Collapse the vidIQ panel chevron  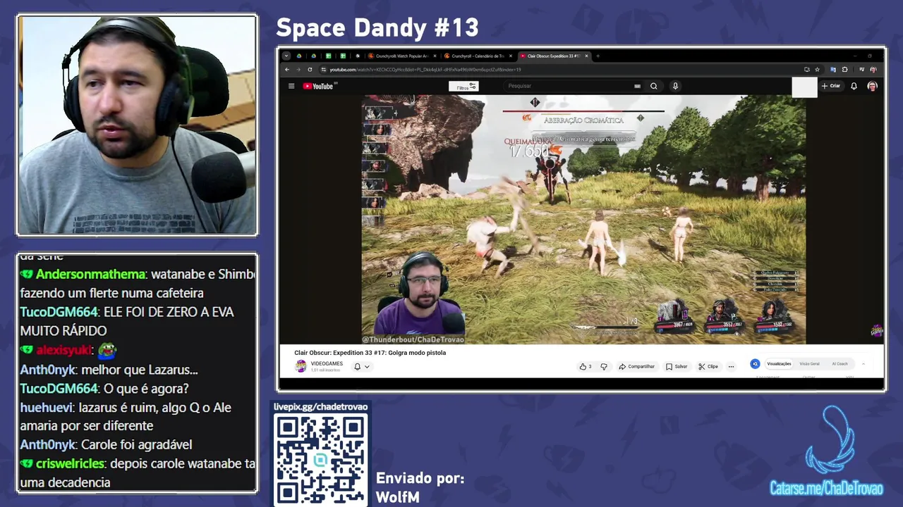coord(863,364)
